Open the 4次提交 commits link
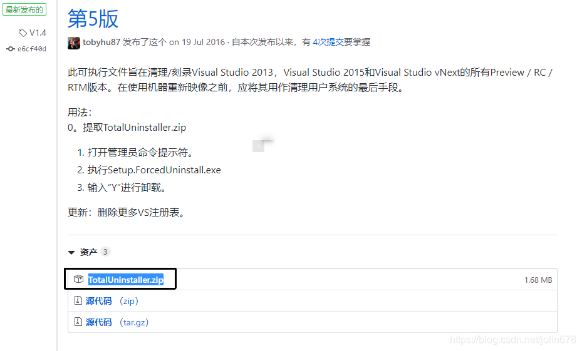The image size is (582, 351). pyautogui.click(x=328, y=43)
